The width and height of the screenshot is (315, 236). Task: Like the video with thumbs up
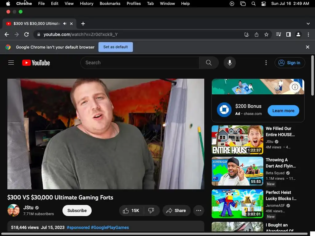pos(131,210)
